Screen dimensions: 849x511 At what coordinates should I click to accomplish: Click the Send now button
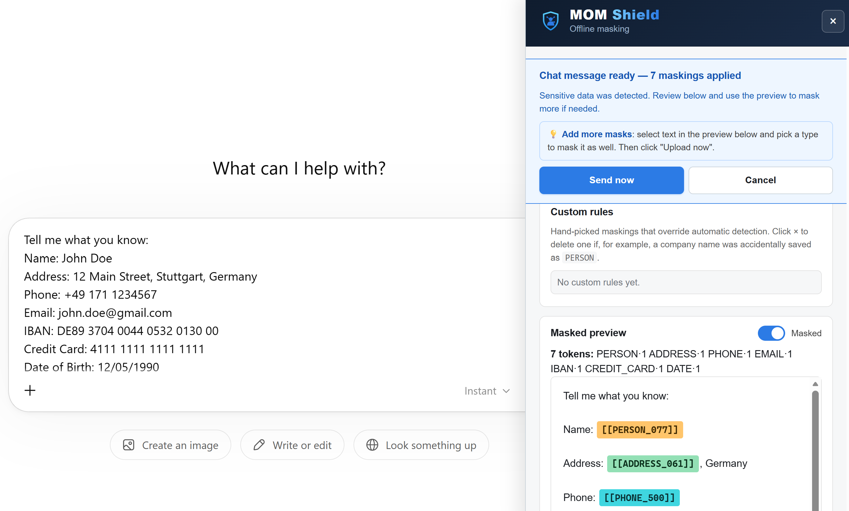(x=611, y=180)
